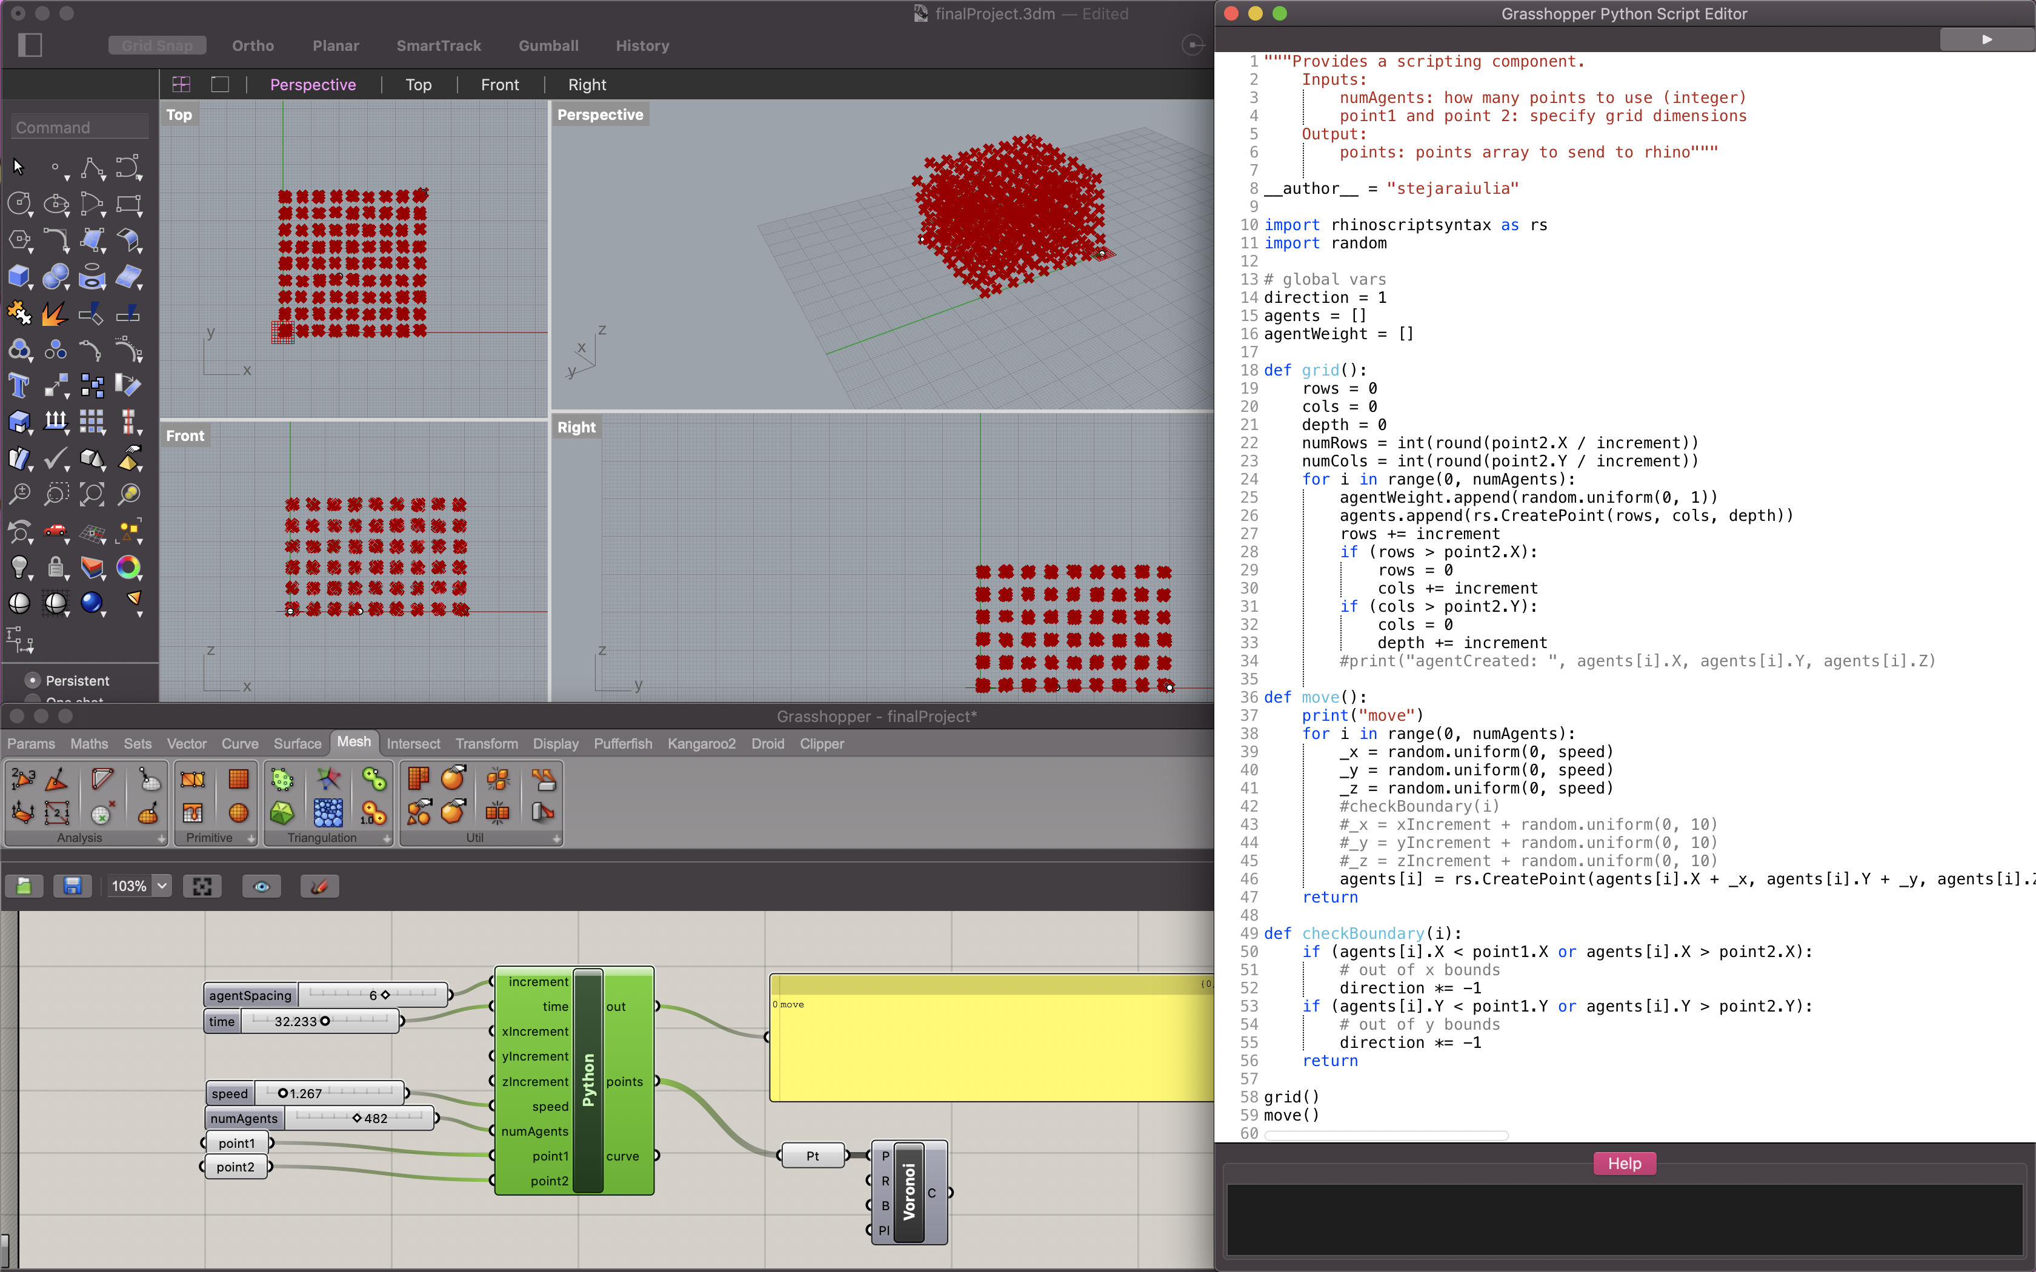Expand the Util panel plus button
Image resolution: width=2036 pixels, height=1272 pixels.
tap(556, 839)
